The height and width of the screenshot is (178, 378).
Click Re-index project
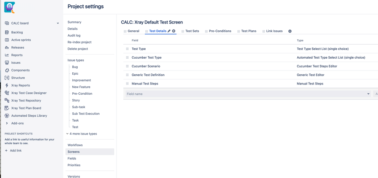(79, 42)
